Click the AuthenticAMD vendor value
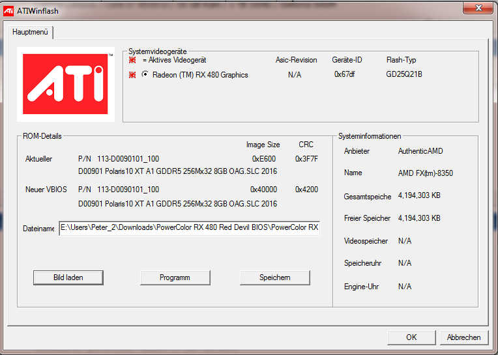Viewport: 498px width, 355px height. (x=420, y=151)
